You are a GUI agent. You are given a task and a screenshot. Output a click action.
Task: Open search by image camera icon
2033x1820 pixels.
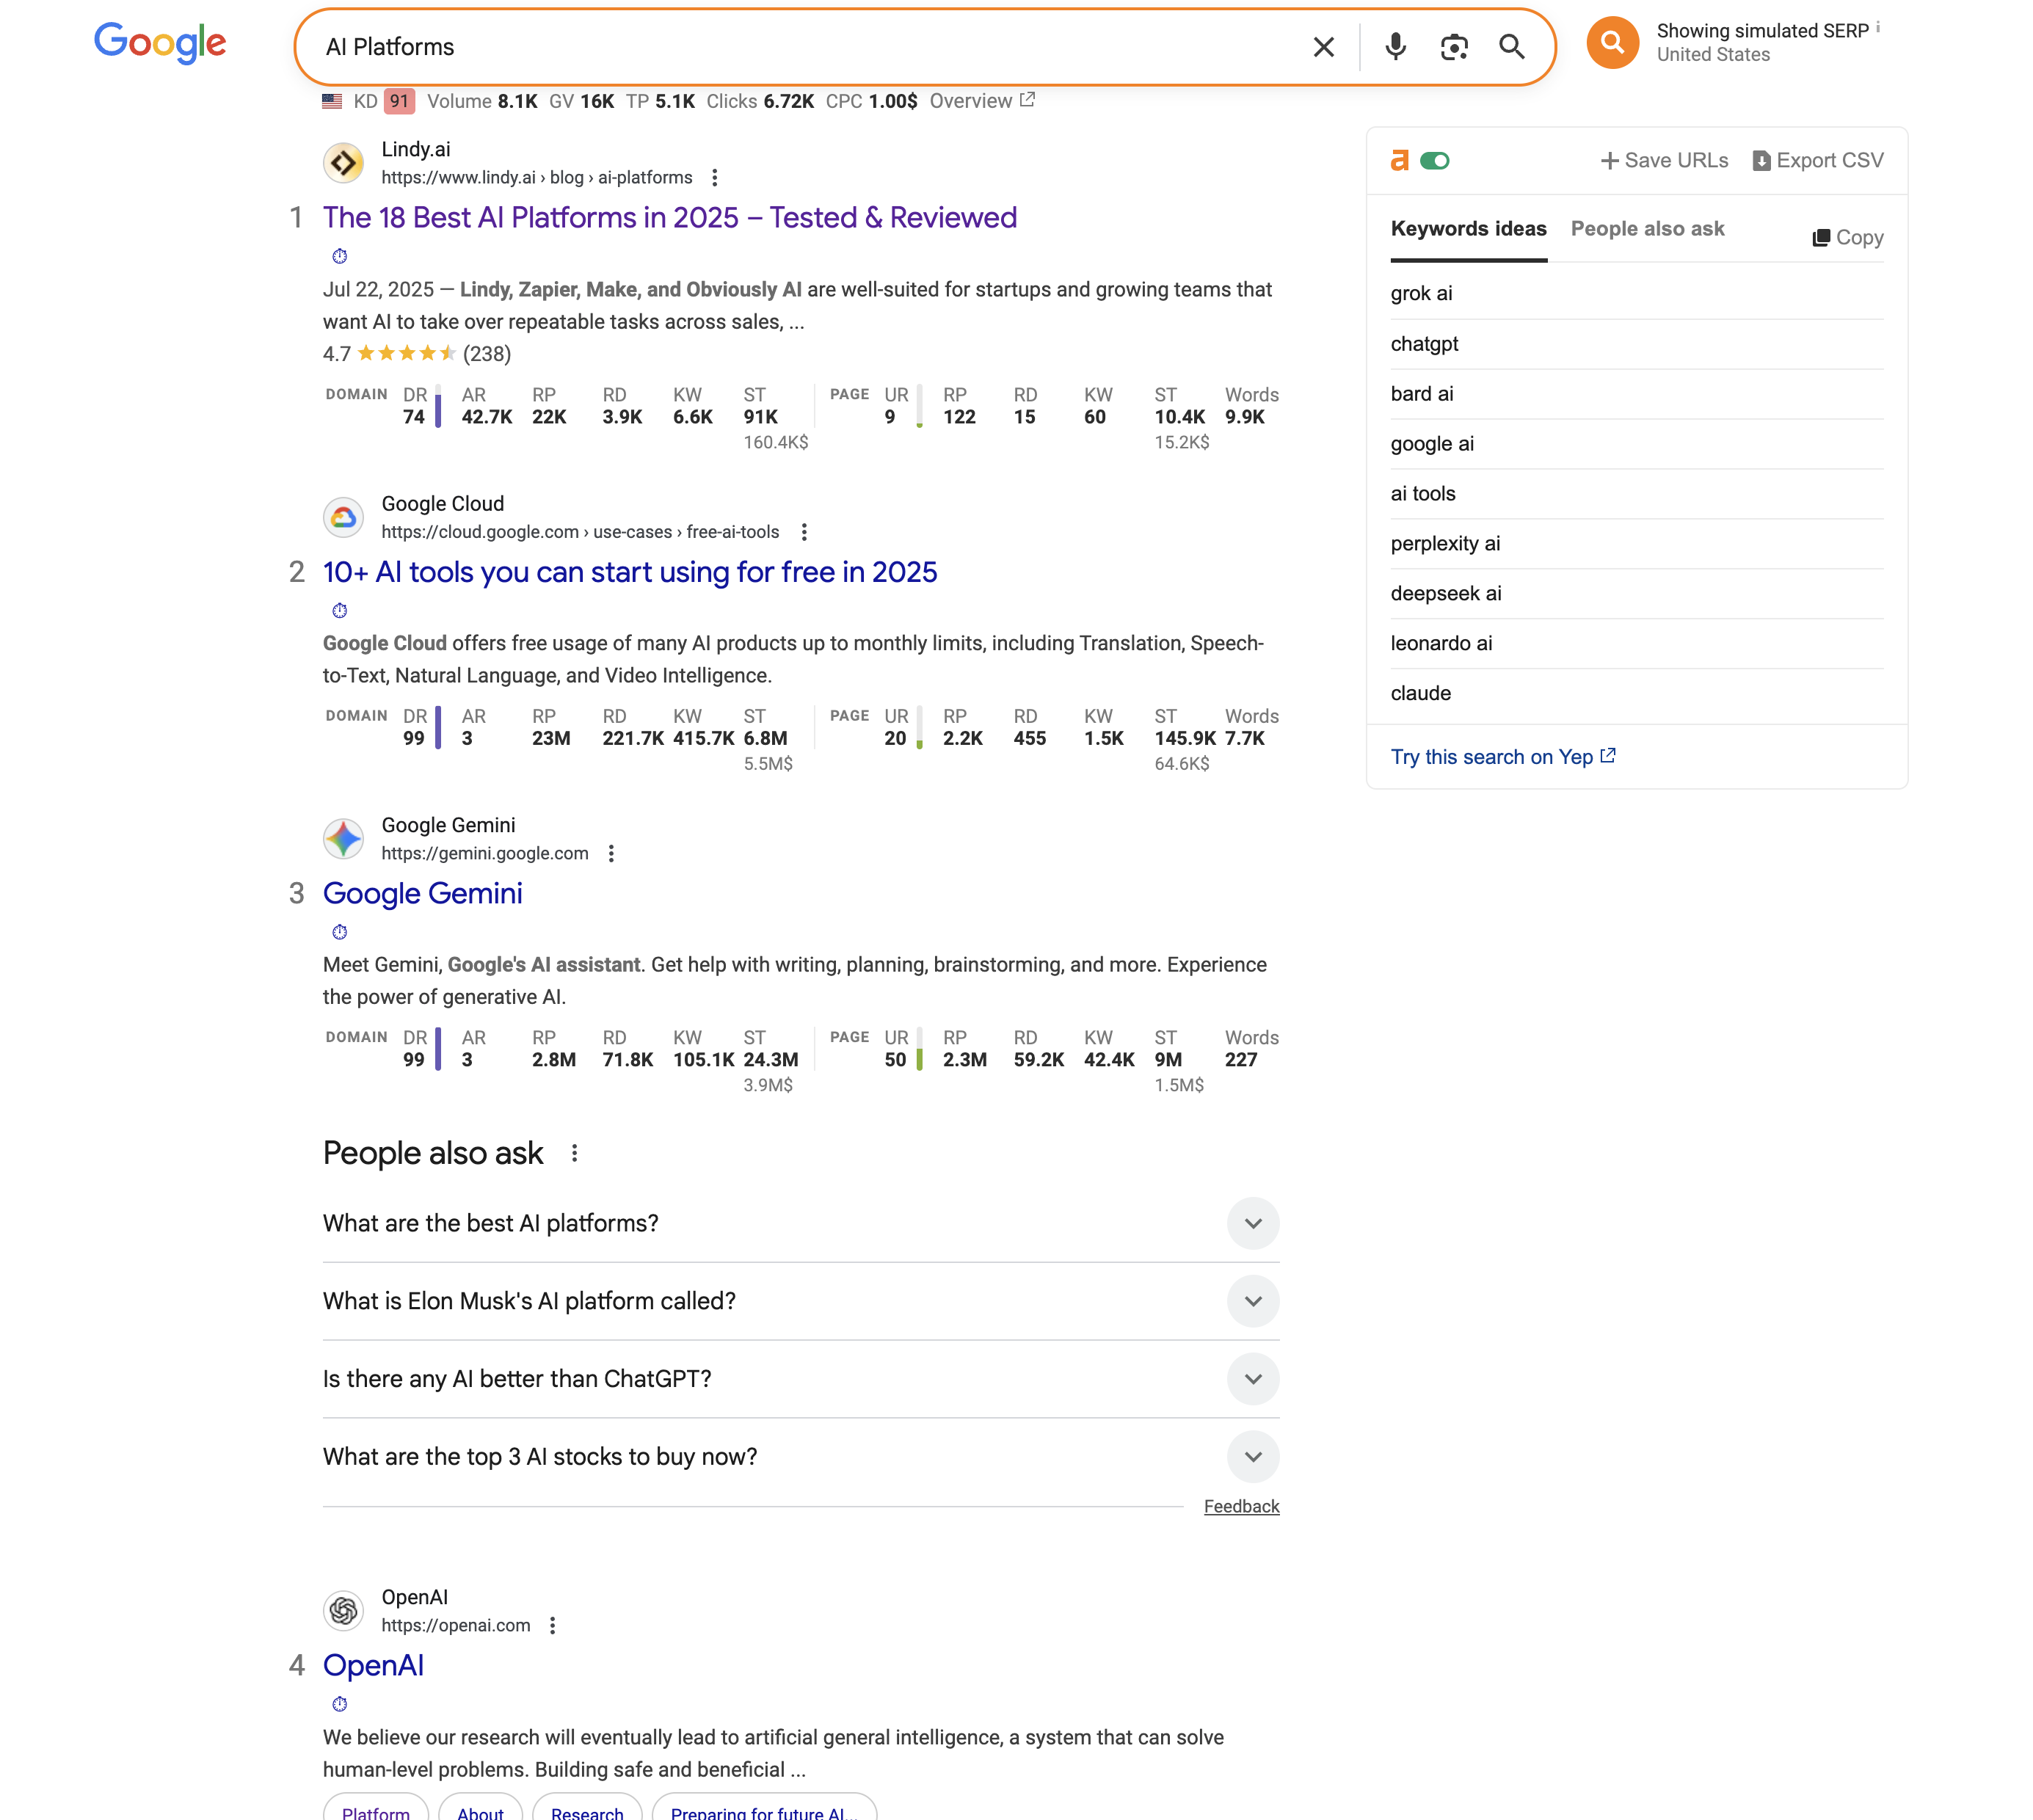tap(1453, 47)
